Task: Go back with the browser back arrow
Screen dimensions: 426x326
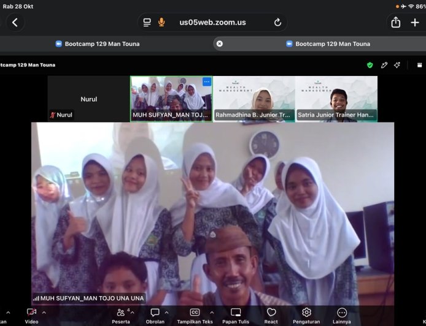Action: pos(15,23)
